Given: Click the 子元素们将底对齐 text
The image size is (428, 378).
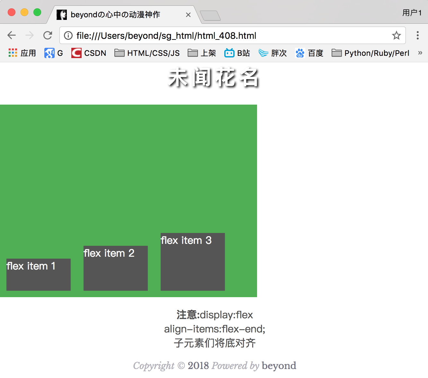Looking at the screenshot, I should pyautogui.click(x=215, y=343).
